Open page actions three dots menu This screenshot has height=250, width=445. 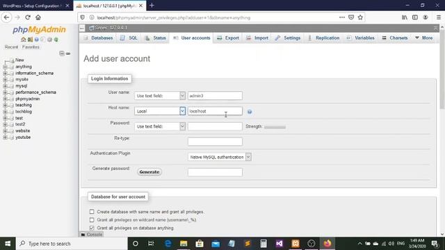[342, 17]
